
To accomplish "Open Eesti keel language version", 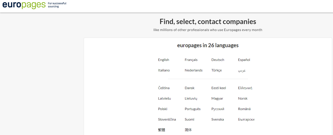I will coord(219,88).
